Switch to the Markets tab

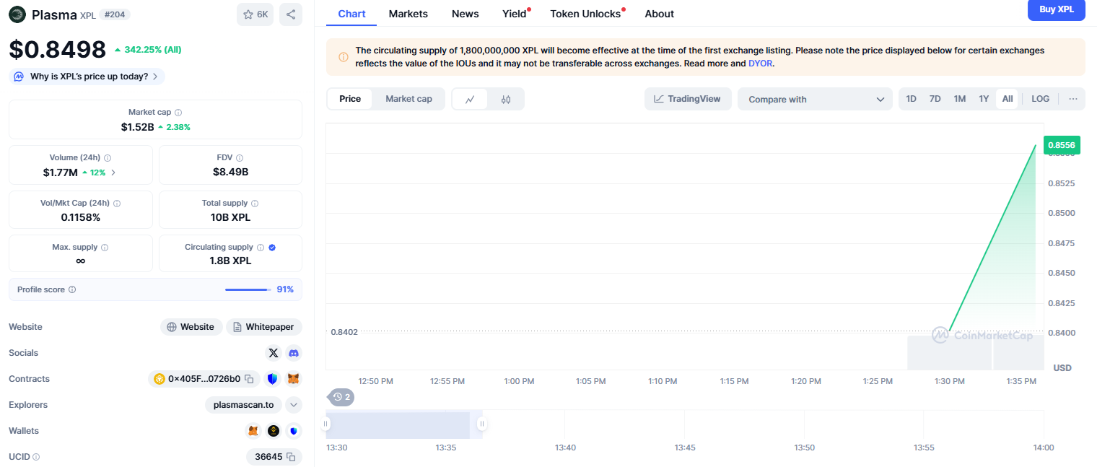(408, 14)
